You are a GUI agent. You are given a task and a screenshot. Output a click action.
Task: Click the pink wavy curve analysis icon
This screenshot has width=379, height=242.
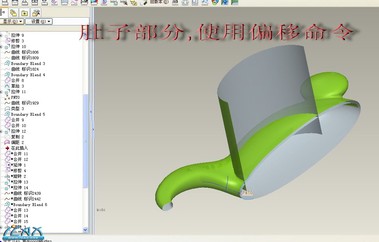click(74, 2)
